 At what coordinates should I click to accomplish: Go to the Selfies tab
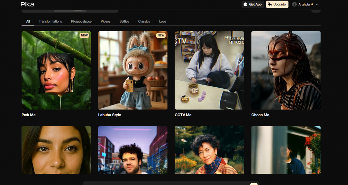[124, 21]
